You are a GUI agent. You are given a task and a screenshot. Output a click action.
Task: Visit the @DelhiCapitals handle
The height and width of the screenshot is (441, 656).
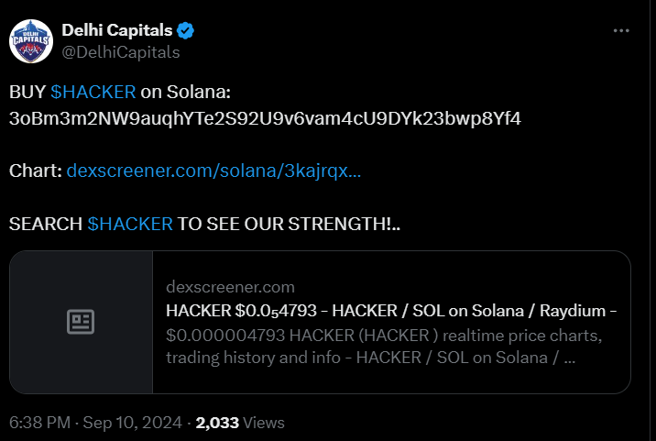click(120, 51)
